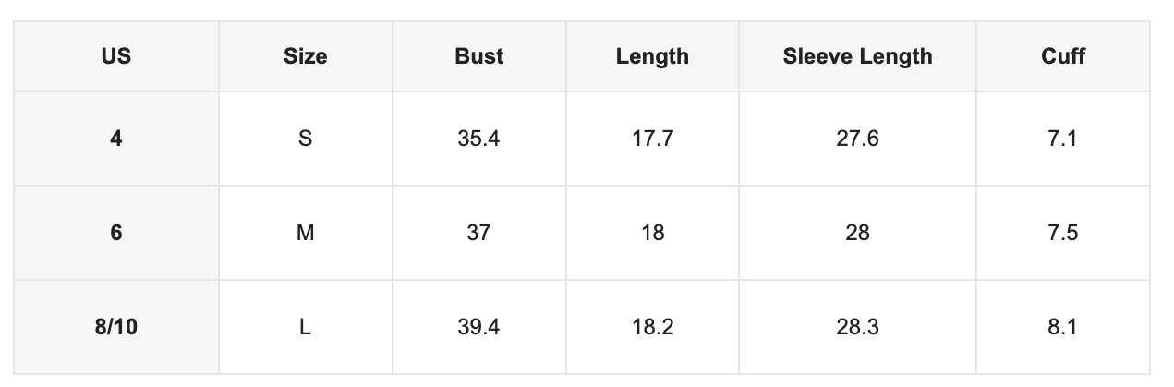Select the Bust column header

[x=479, y=56]
